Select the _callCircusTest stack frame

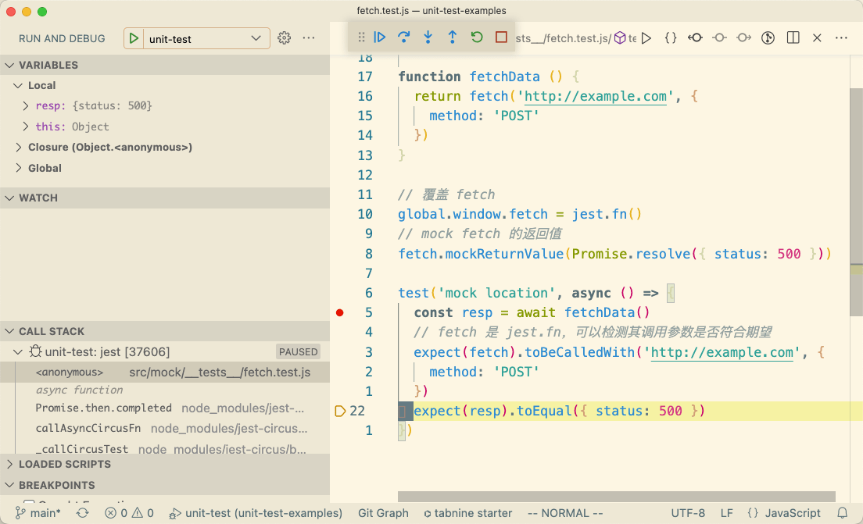pos(165,449)
